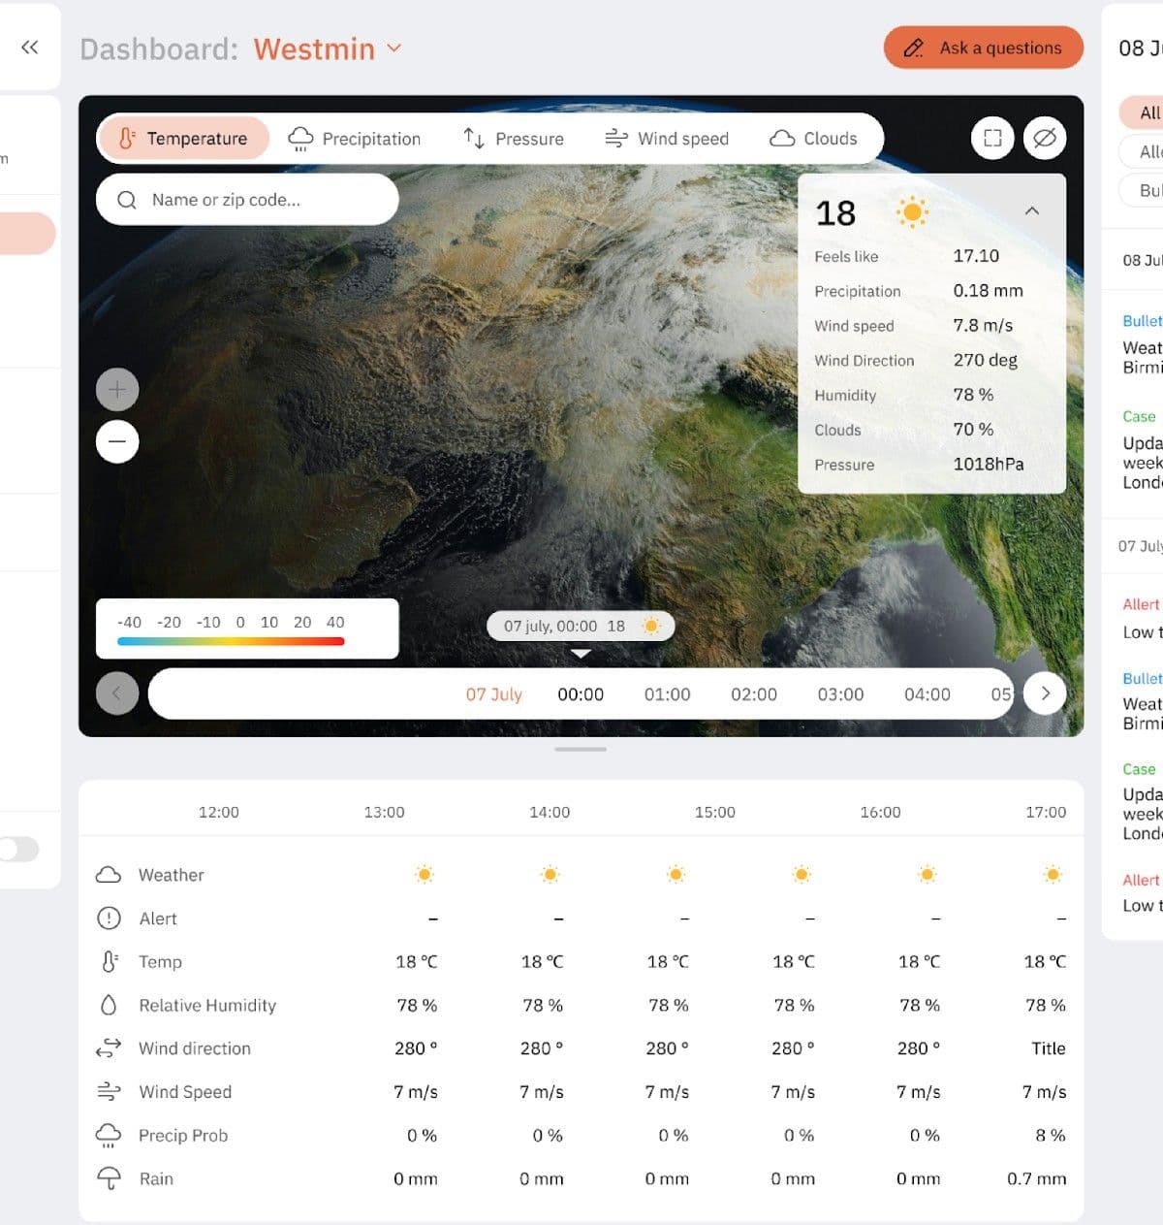The image size is (1163, 1225).
Task: Click the pencil icon on Ask button
Action: [x=913, y=48]
